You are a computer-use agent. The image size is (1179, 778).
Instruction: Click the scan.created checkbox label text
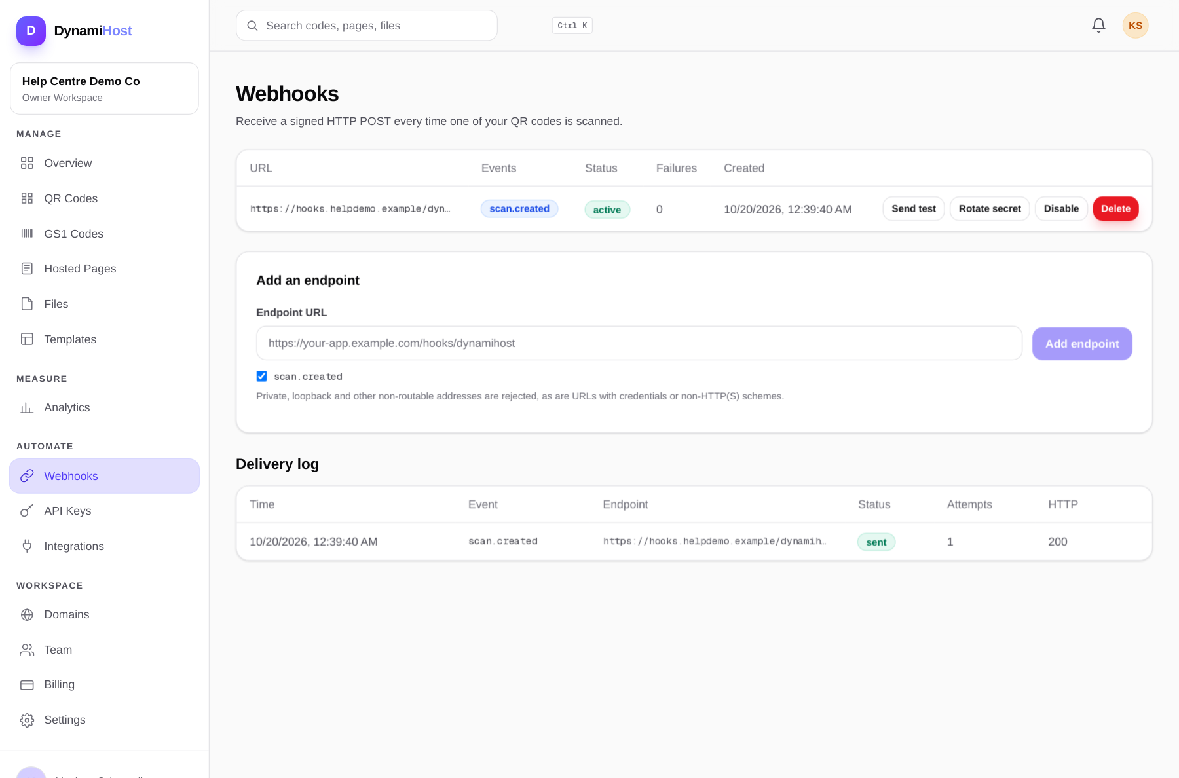pyautogui.click(x=308, y=377)
